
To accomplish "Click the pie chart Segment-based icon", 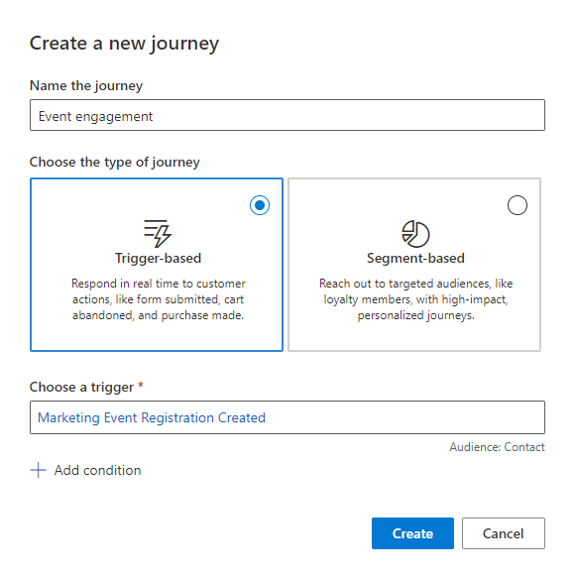I will tap(415, 234).
